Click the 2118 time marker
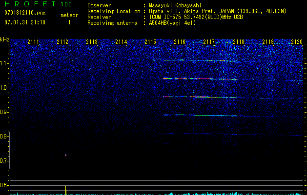Viewport: 307px width, 195px height. (x=239, y=41)
